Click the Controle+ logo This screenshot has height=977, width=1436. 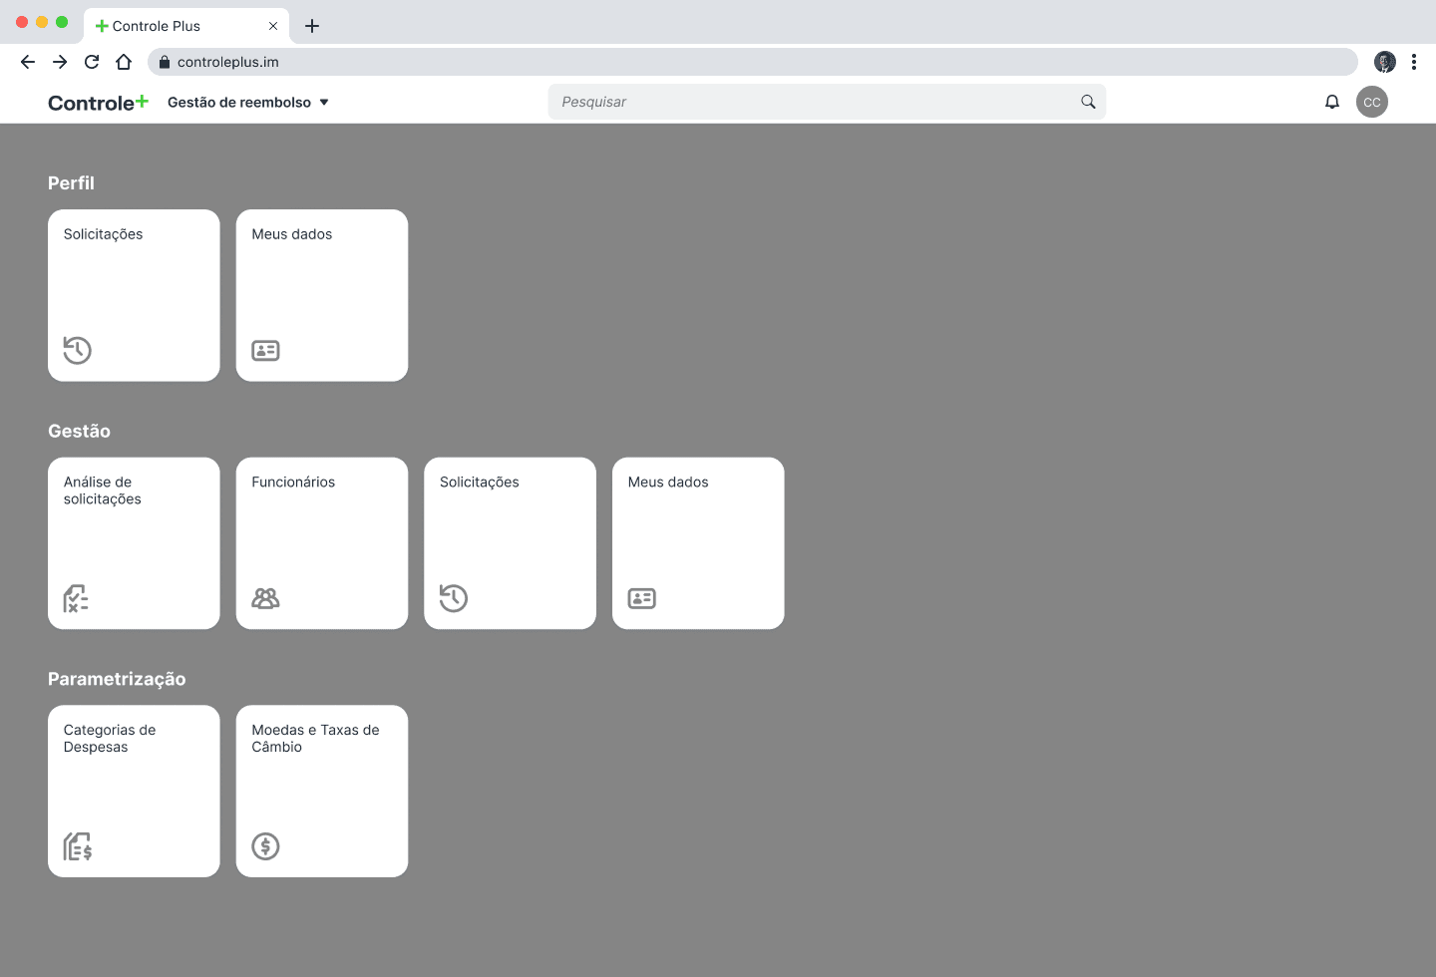(x=98, y=102)
